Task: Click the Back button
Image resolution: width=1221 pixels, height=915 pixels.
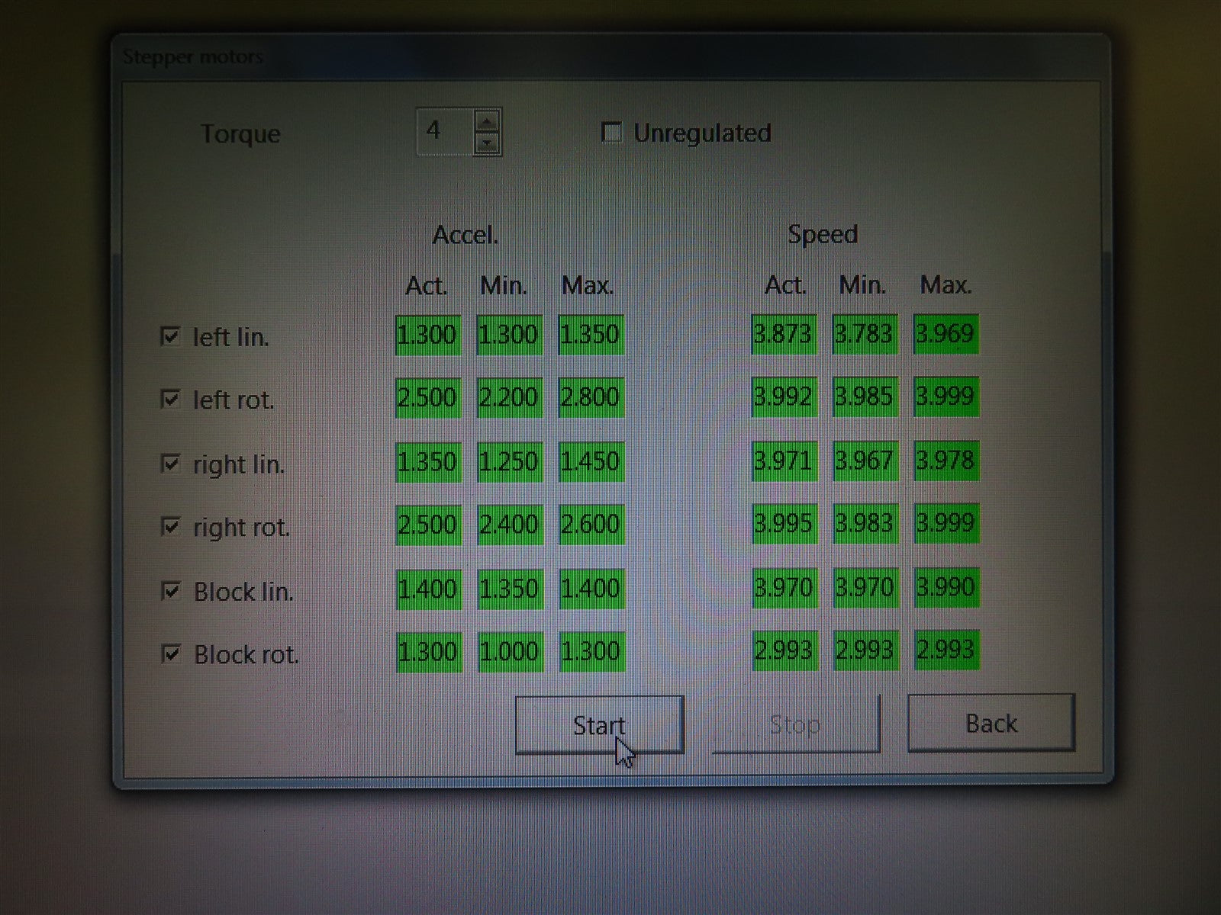Action: coord(991,723)
